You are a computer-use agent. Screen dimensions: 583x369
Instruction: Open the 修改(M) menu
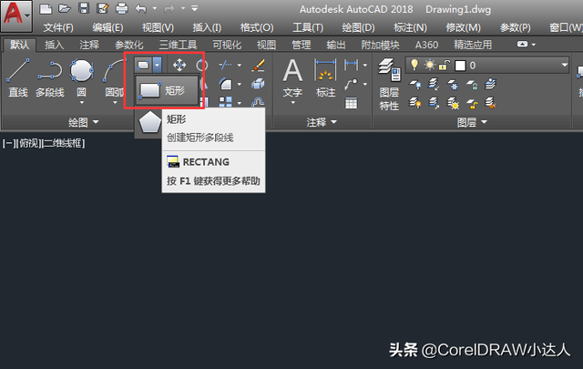point(463,27)
